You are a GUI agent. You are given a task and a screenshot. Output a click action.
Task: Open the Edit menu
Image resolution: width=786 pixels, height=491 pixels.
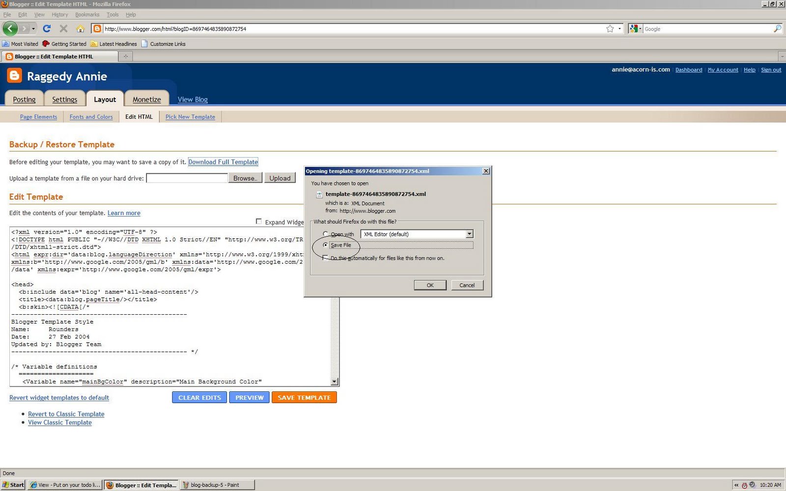coord(23,15)
